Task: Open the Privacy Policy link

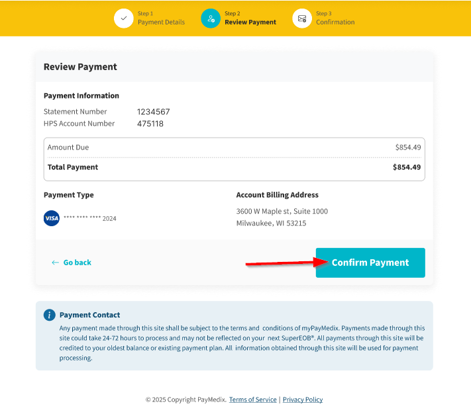Action: point(303,399)
